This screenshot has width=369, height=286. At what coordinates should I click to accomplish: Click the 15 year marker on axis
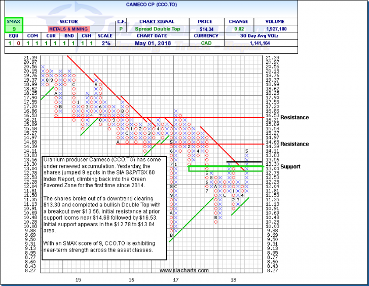(x=78, y=279)
